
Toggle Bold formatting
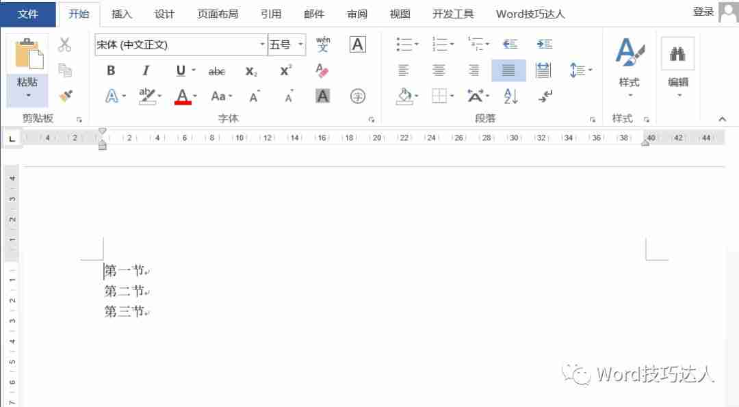[111, 71]
